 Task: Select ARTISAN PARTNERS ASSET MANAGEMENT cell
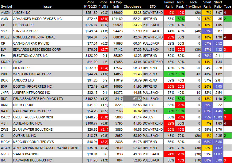coord(48,148)
